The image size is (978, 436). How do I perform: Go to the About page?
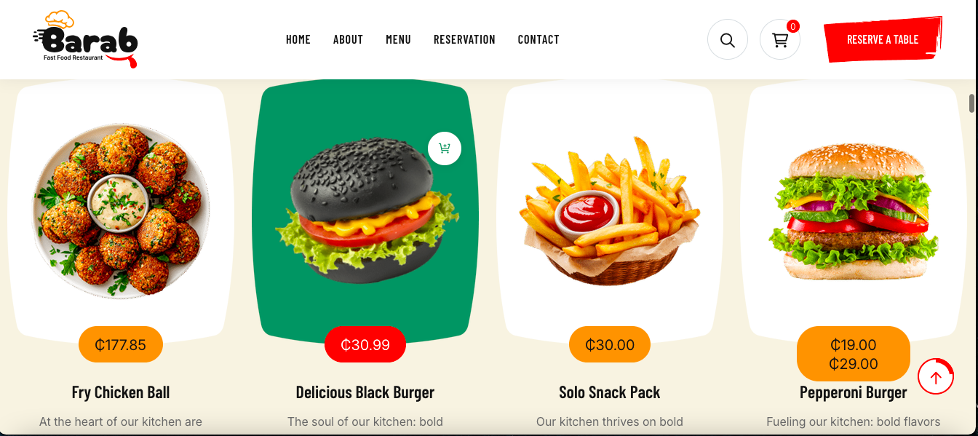click(x=348, y=39)
